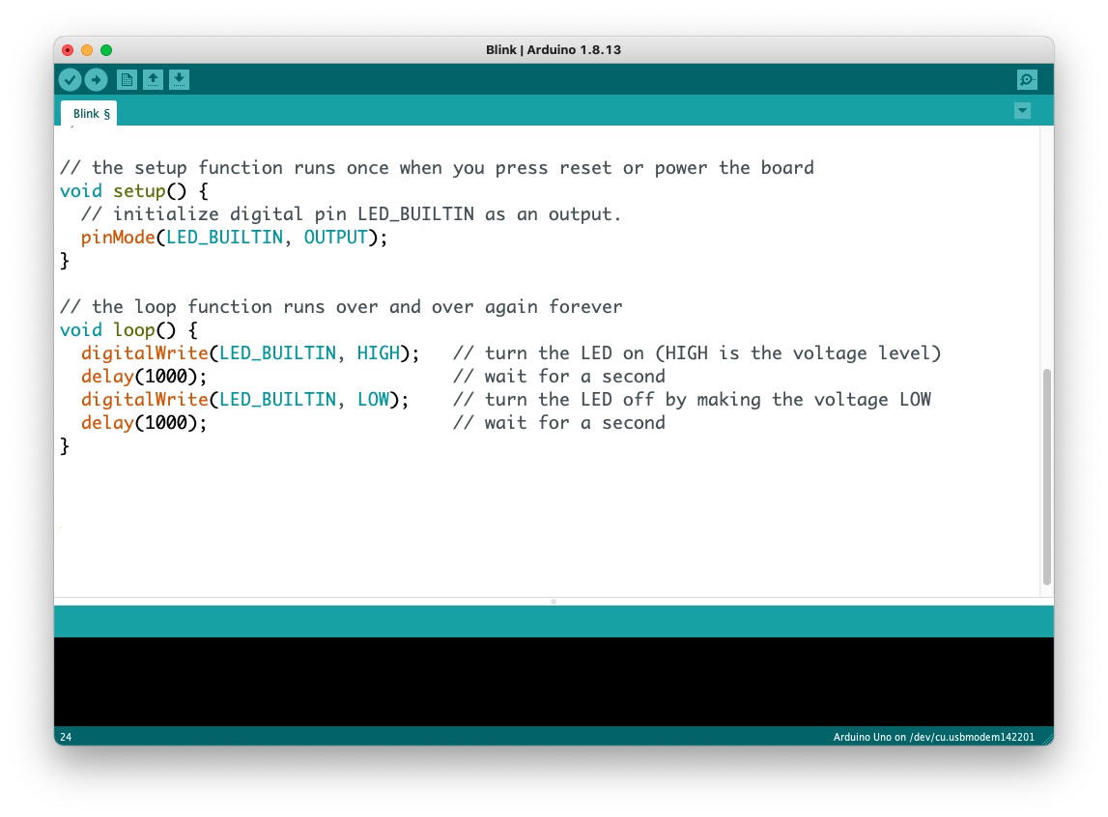Click the first delay(1000) statement
Image resolution: width=1108 pixels, height=817 pixels.
click(x=143, y=377)
